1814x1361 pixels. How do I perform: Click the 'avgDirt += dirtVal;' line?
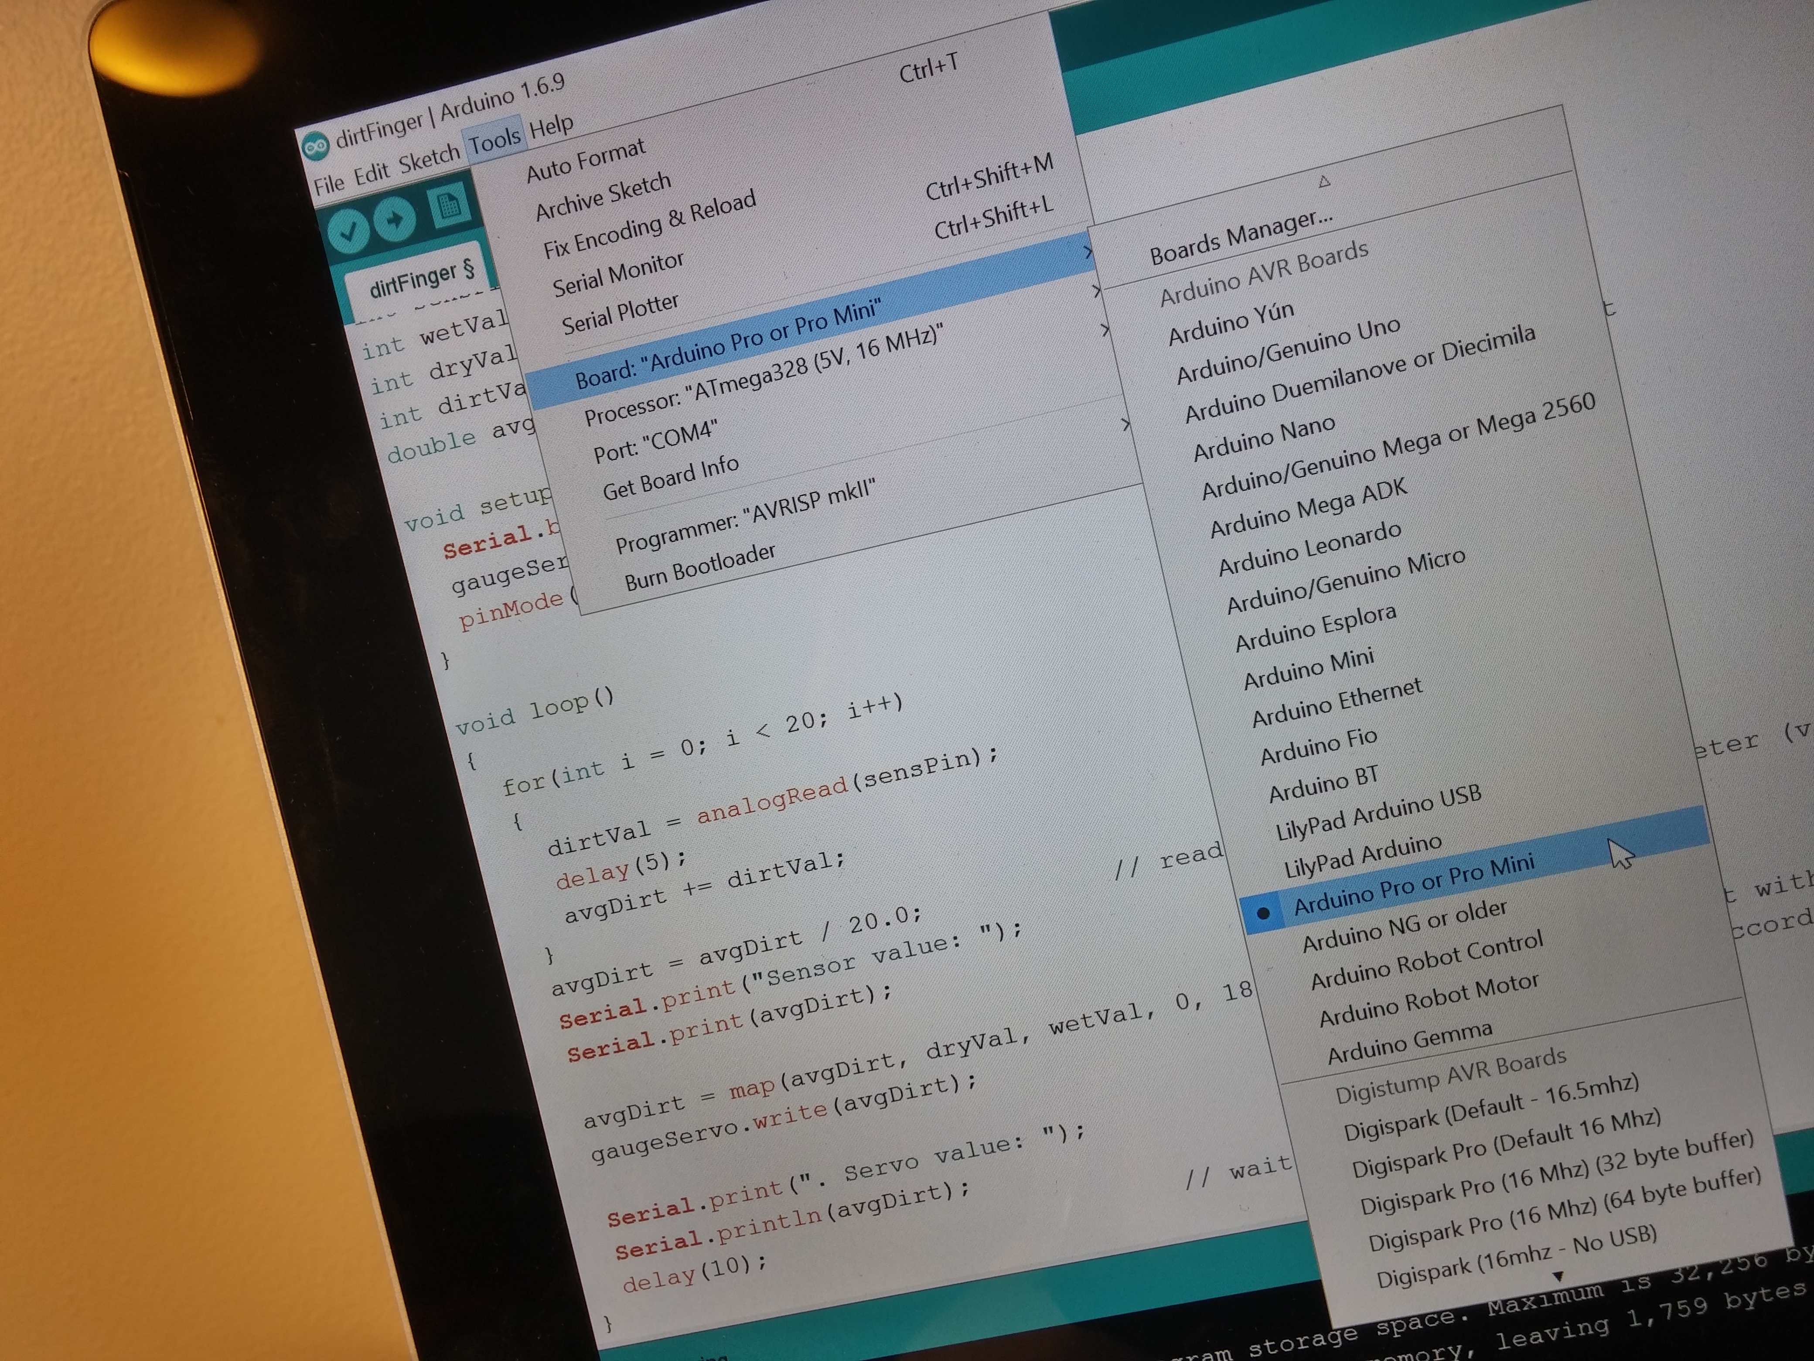pyautogui.click(x=704, y=887)
